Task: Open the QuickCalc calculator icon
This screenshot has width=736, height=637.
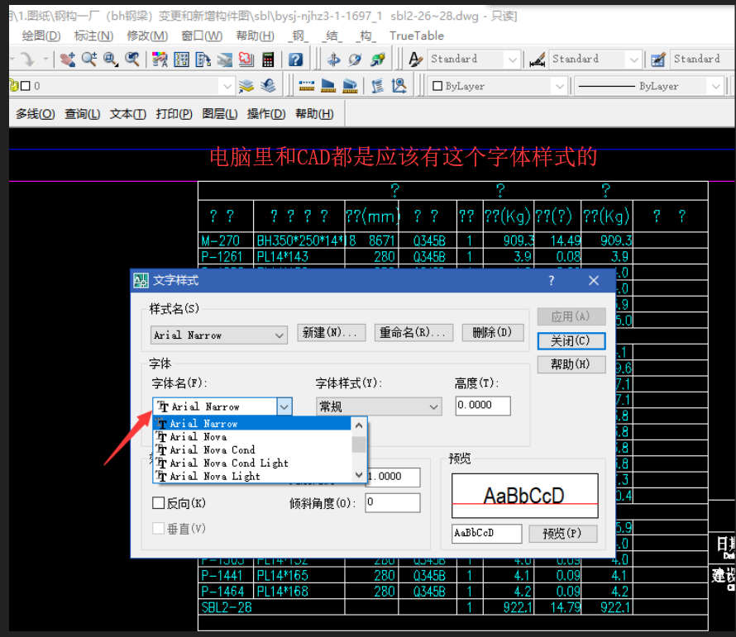Action: [268, 59]
